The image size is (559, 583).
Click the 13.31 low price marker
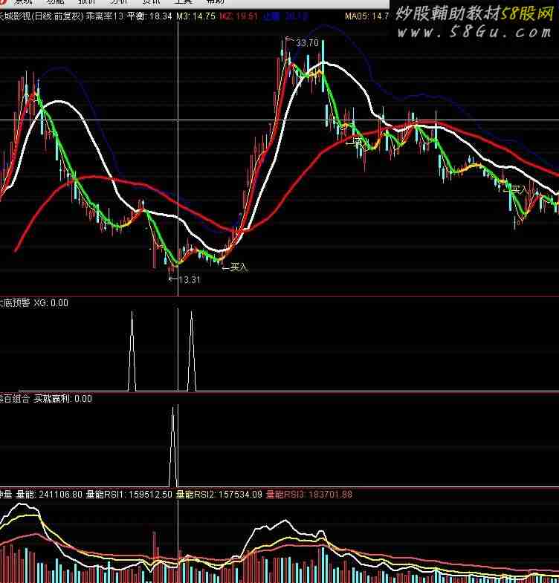click(x=189, y=279)
